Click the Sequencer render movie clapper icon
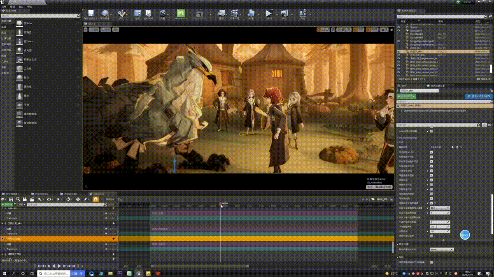The height and width of the screenshot is (277, 494). tap(32, 199)
